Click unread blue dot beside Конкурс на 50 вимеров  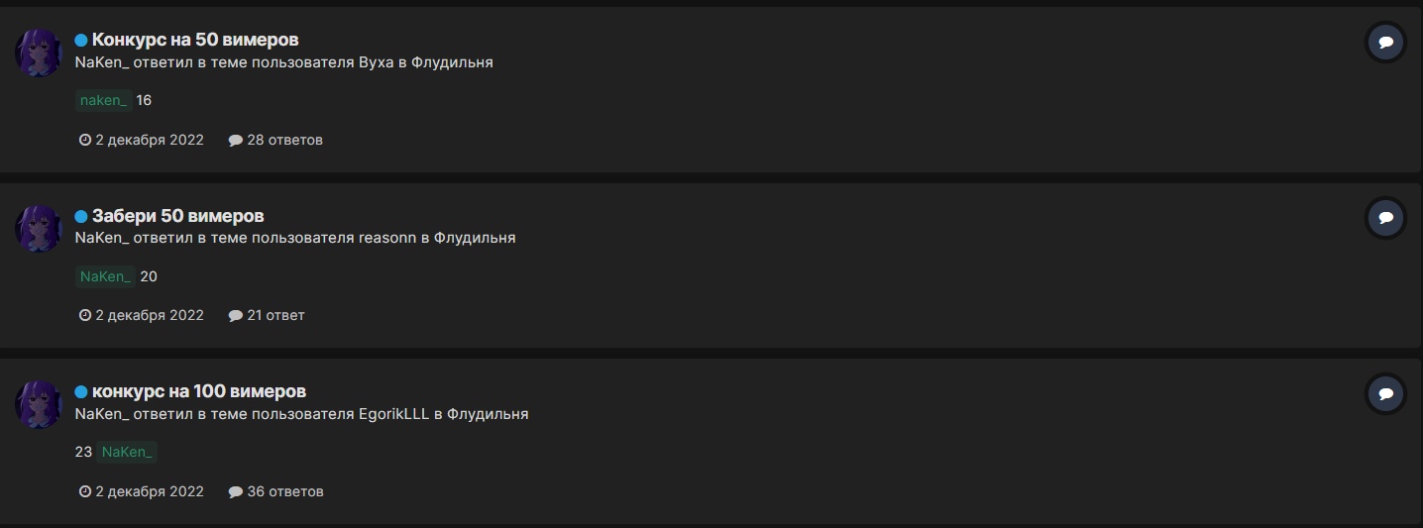[x=81, y=41]
